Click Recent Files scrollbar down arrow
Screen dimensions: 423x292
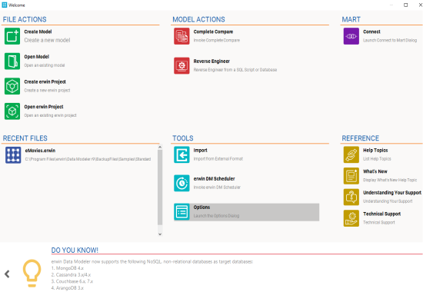160,234
